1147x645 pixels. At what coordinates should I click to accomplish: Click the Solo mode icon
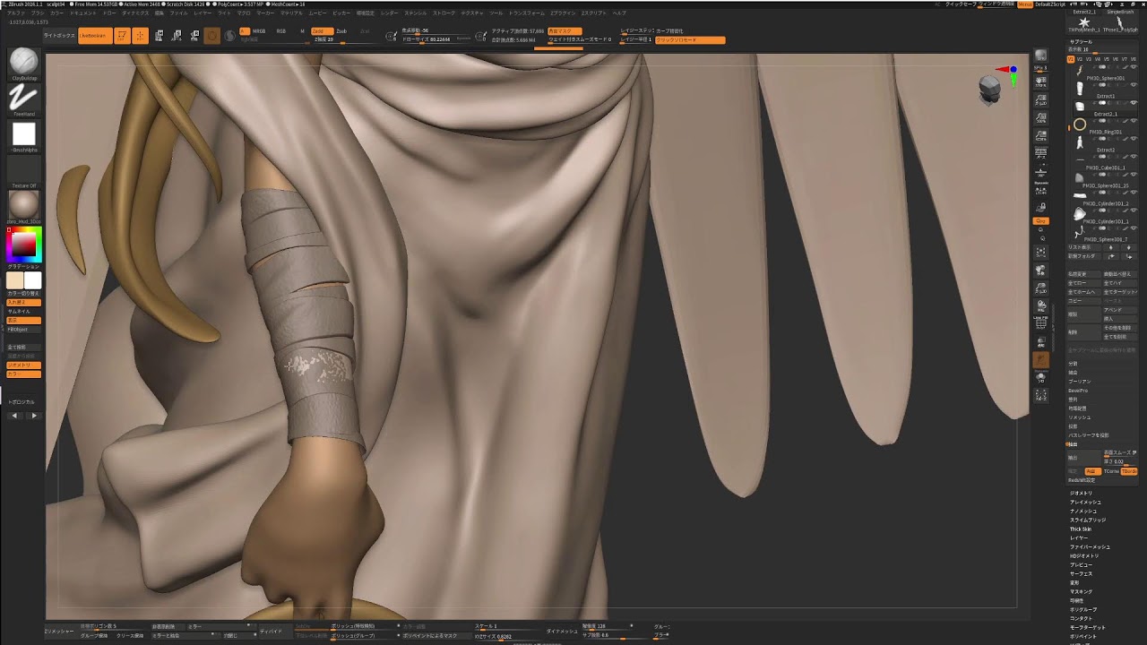tap(1041, 378)
